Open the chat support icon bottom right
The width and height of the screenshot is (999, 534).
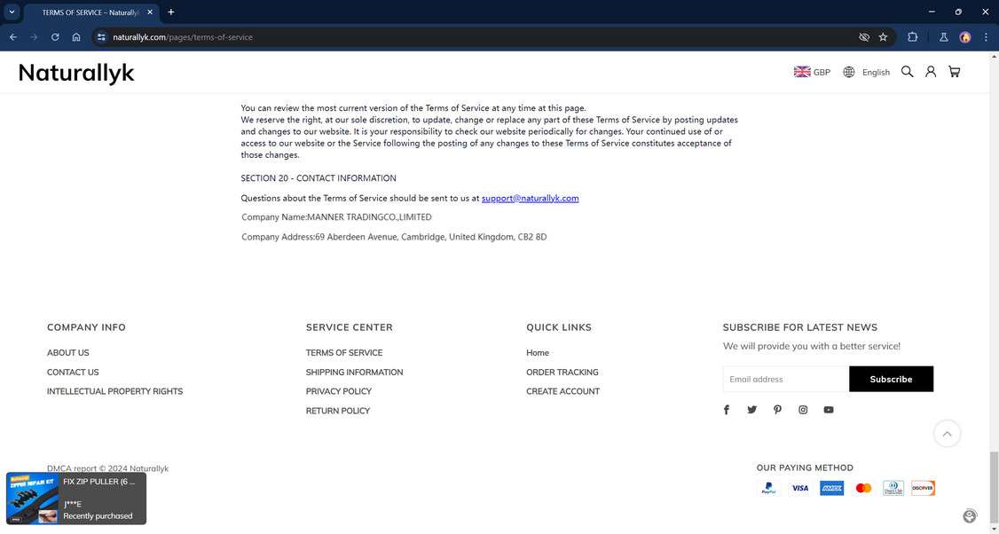pos(969,516)
